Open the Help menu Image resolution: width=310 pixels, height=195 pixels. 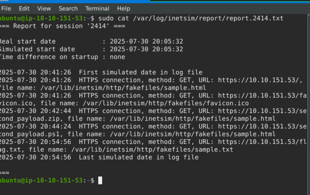click(x=124, y=9)
